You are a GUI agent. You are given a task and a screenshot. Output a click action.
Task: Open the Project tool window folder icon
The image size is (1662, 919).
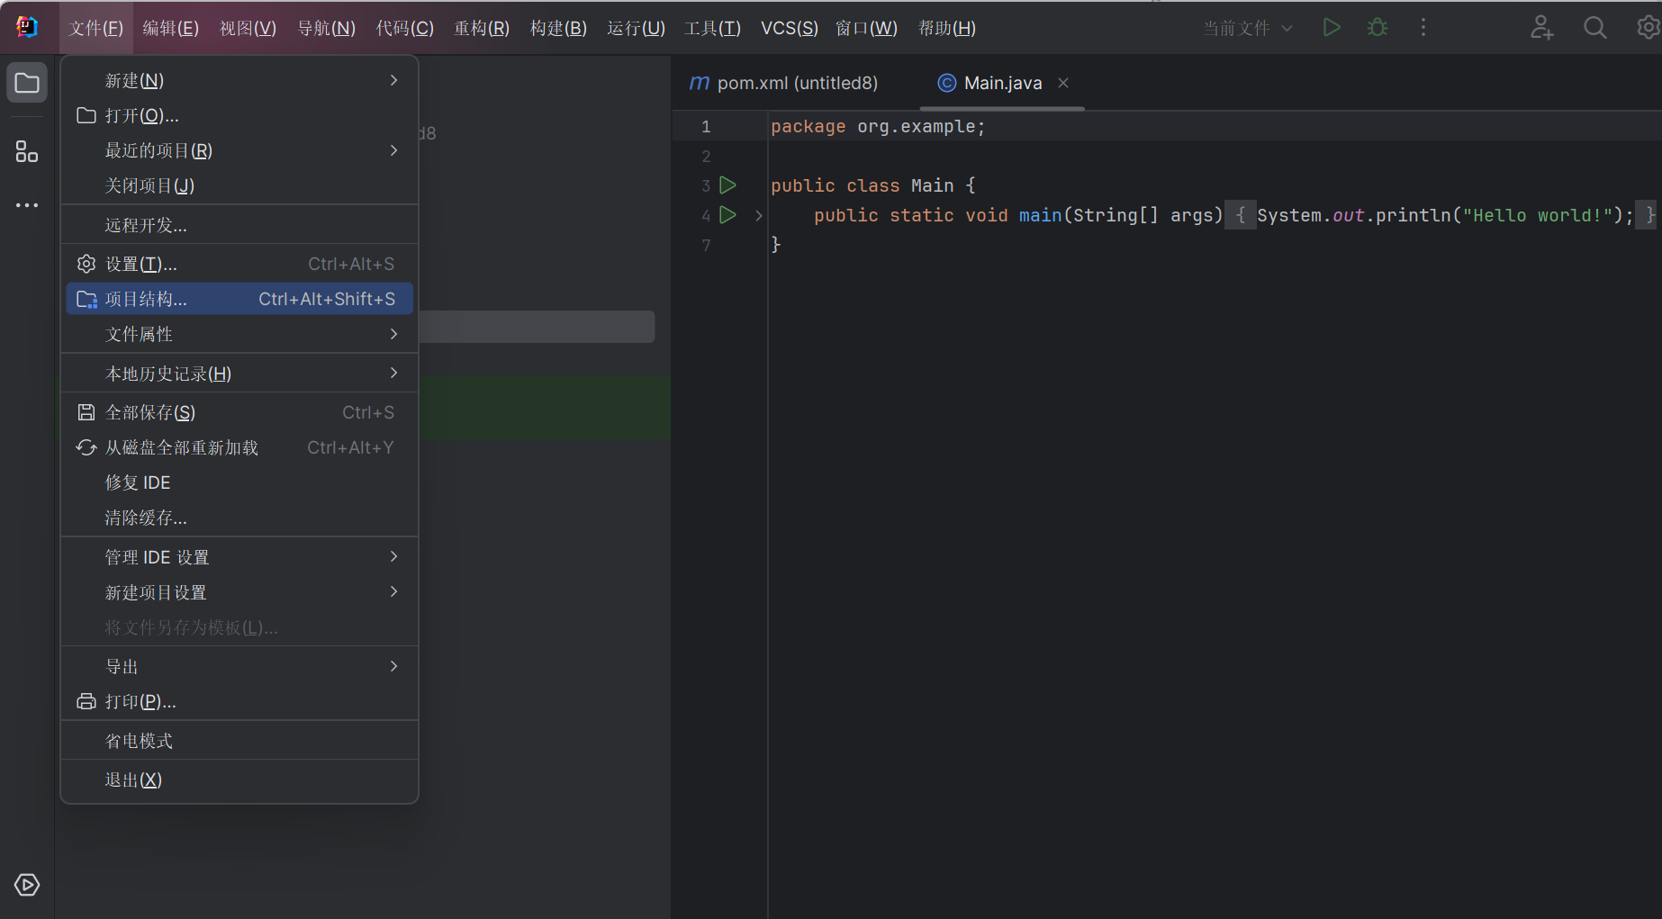click(x=27, y=83)
